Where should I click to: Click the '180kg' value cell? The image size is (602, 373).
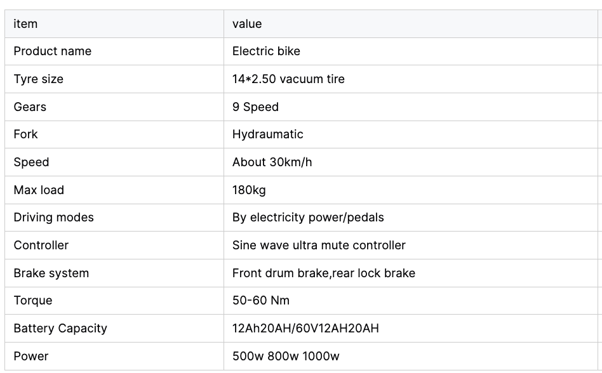(411, 190)
